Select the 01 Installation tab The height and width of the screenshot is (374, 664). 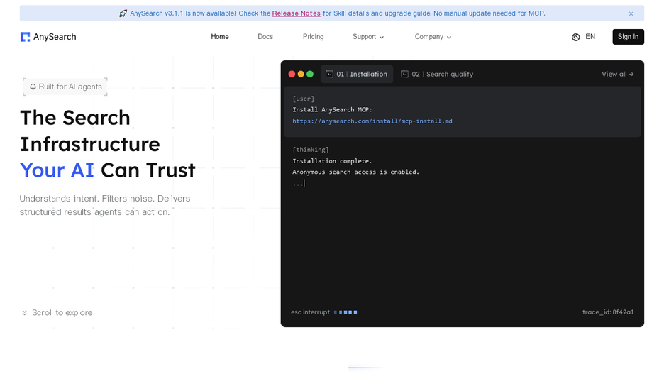click(357, 74)
